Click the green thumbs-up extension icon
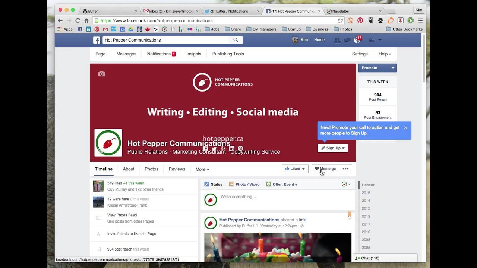This screenshot has height=268, width=477. (x=410, y=20)
